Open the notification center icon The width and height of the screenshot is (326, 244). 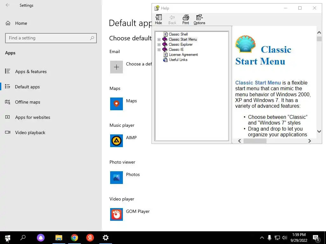316,238
